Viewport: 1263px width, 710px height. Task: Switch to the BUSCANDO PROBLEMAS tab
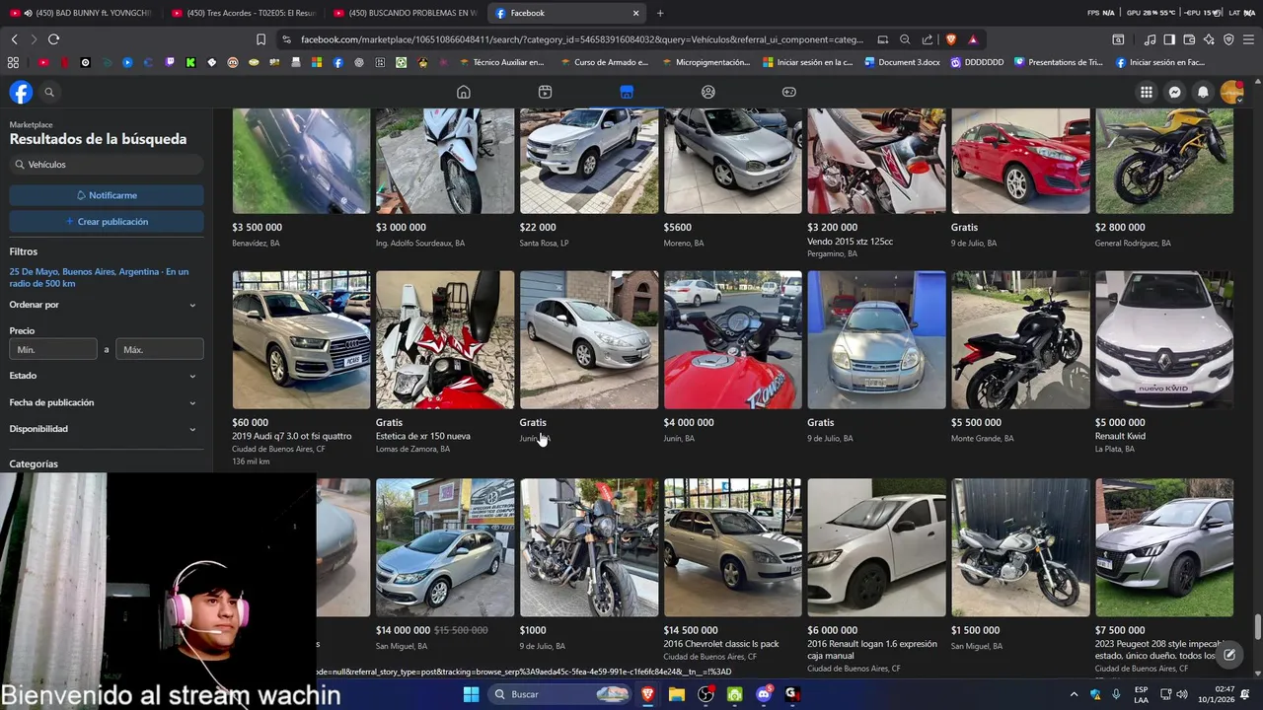(406, 13)
